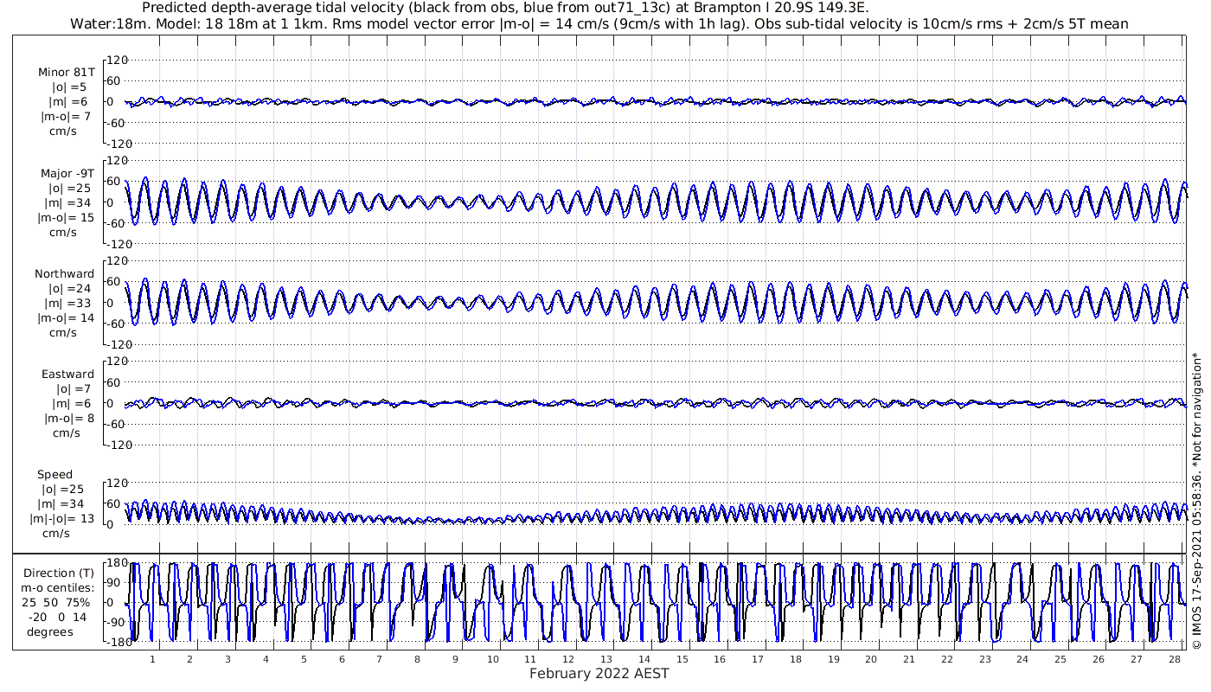Screen dimensions: 1211x692
Task: Click day tick label '8' on x-axis
Action: (417, 659)
